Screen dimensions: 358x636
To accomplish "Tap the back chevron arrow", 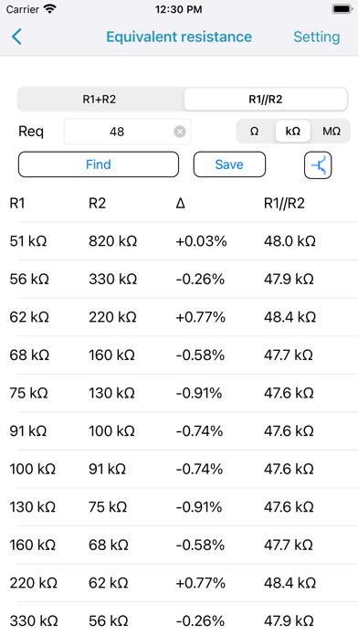I will pyautogui.click(x=16, y=37).
